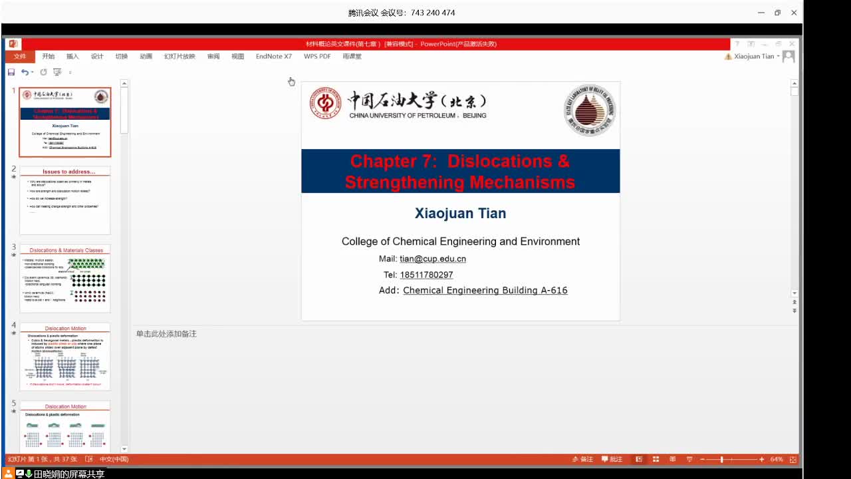Click the notes area '单击此处添加备注'
Image resolution: width=851 pixels, height=479 pixels.
(166, 334)
